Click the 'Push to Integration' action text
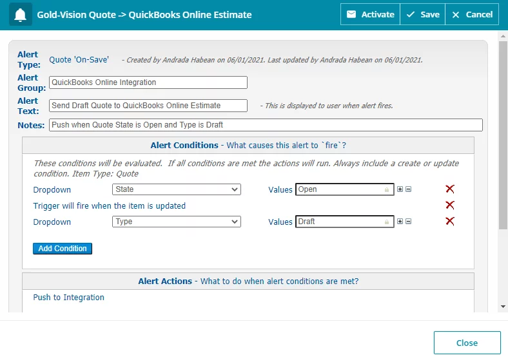This screenshot has width=508, height=362. tap(69, 297)
